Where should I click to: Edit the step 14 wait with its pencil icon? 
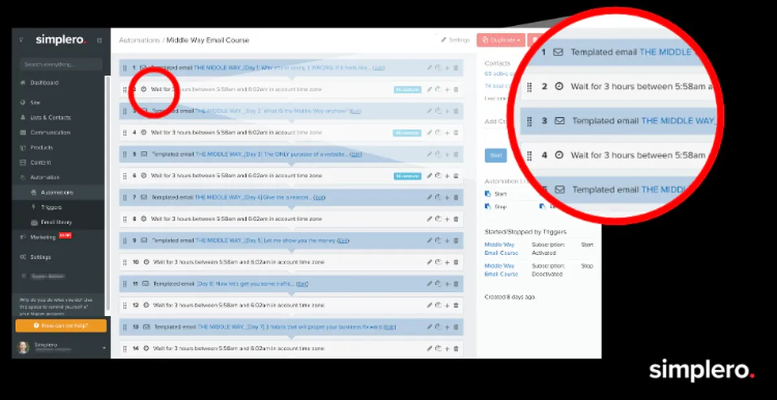click(429, 348)
